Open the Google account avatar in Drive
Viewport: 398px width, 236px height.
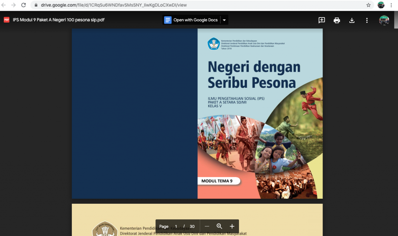click(x=384, y=20)
